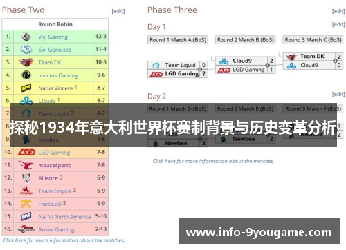
Task: Edit the Day 2 subsection
Action: coord(338,94)
